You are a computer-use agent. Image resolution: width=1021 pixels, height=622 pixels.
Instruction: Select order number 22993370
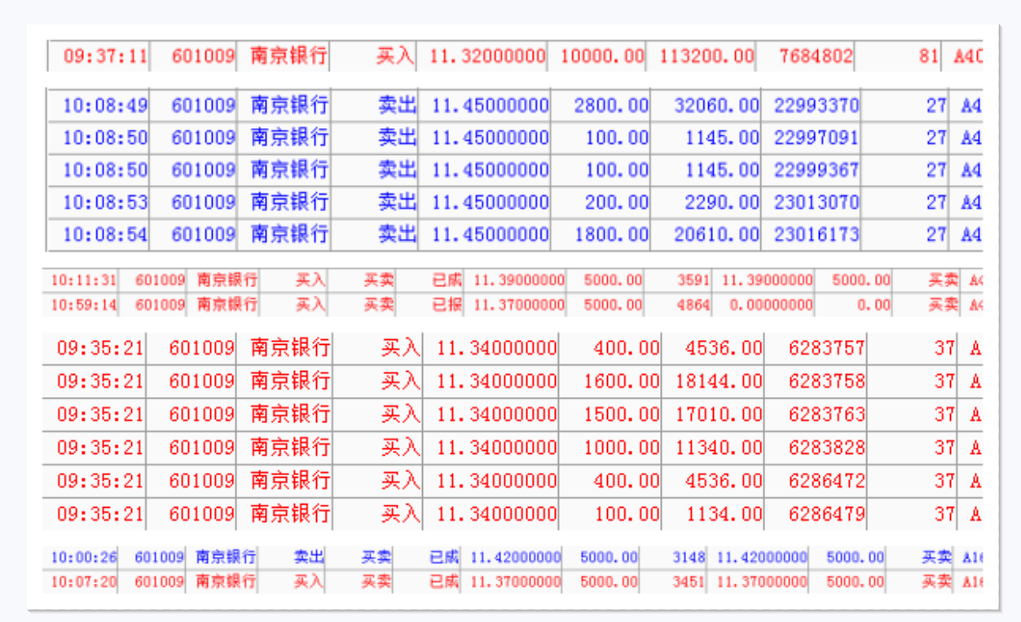click(816, 105)
